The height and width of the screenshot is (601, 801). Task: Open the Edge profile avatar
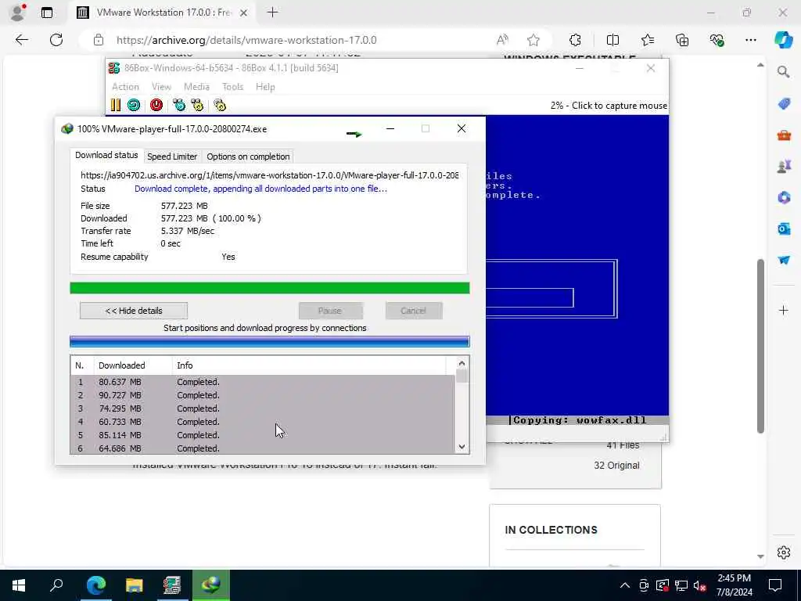pyautogui.click(x=18, y=13)
